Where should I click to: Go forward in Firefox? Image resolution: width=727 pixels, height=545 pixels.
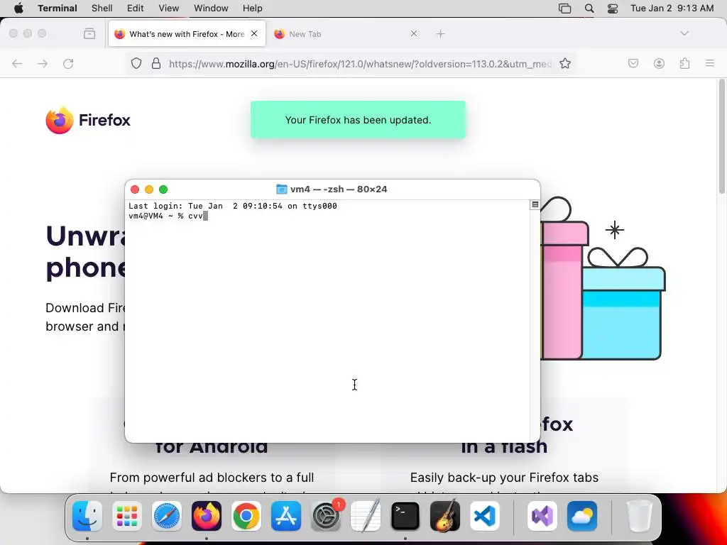tap(43, 63)
